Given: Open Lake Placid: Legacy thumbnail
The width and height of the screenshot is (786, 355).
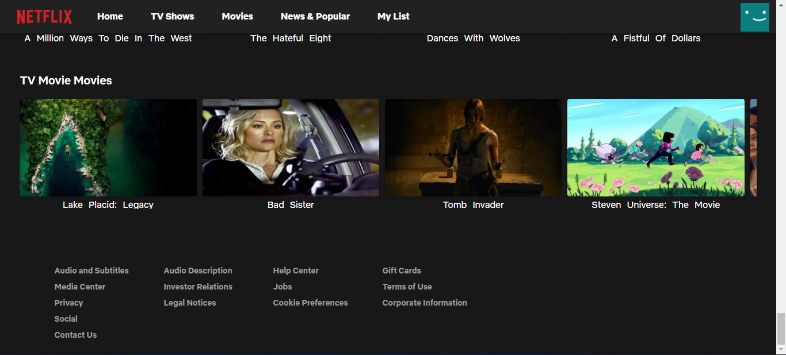Looking at the screenshot, I should pos(108,147).
